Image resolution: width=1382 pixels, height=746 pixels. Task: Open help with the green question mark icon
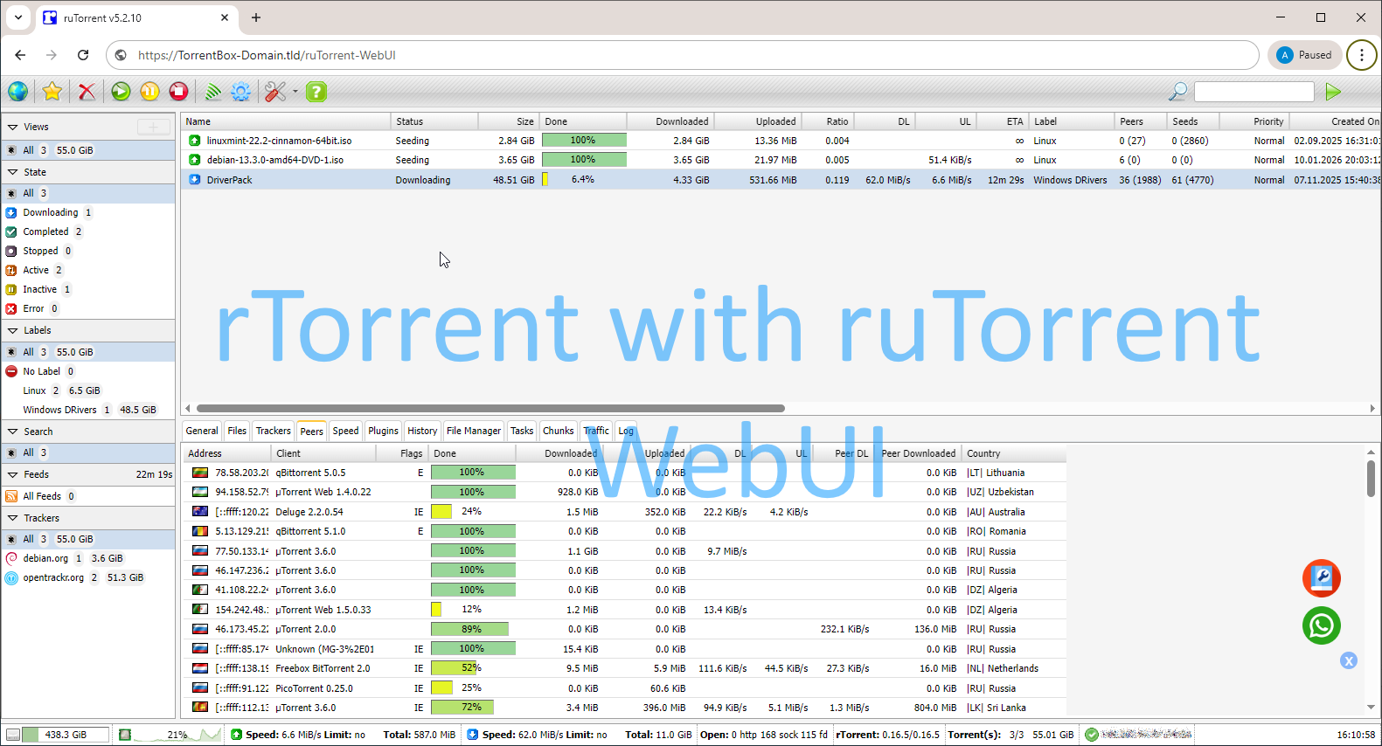pyautogui.click(x=316, y=92)
